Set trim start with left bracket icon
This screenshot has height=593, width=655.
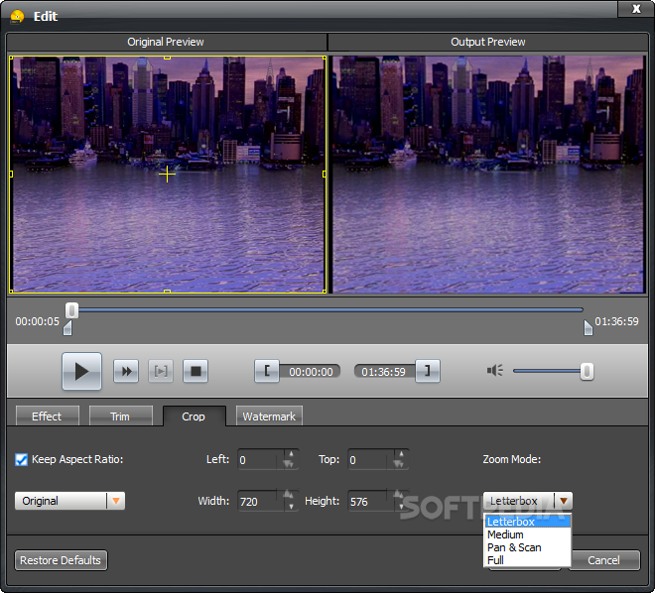click(x=266, y=371)
